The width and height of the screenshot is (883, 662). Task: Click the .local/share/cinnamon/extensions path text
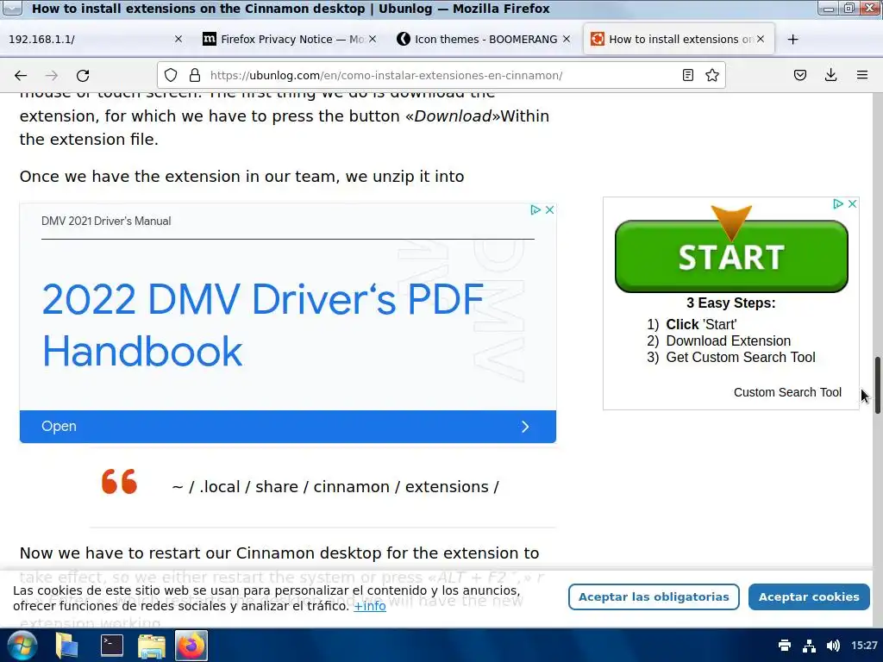click(335, 486)
